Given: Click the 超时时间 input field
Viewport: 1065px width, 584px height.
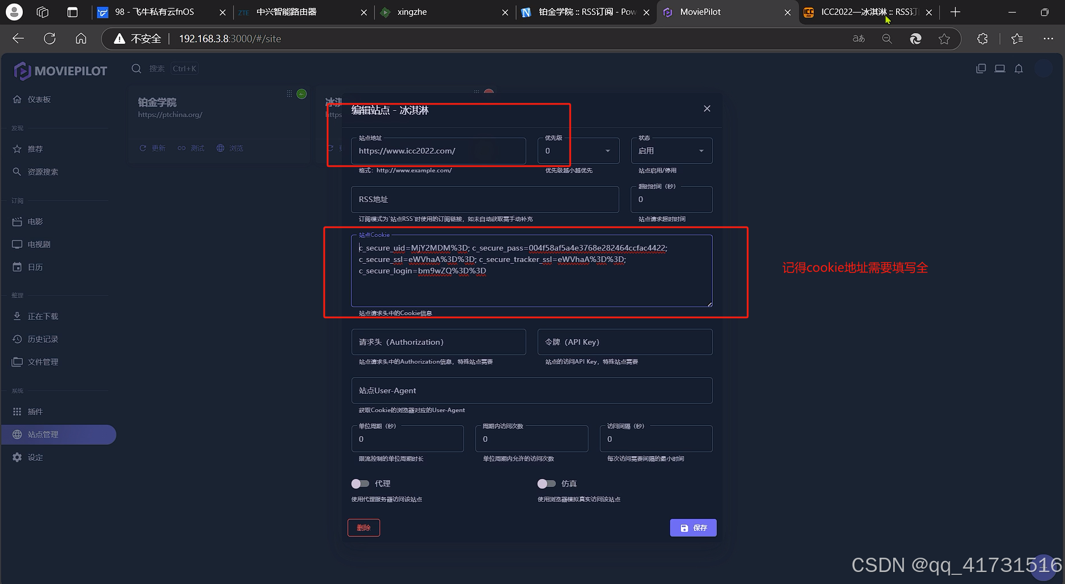Looking at the screenshot, I should click(672, 199).
